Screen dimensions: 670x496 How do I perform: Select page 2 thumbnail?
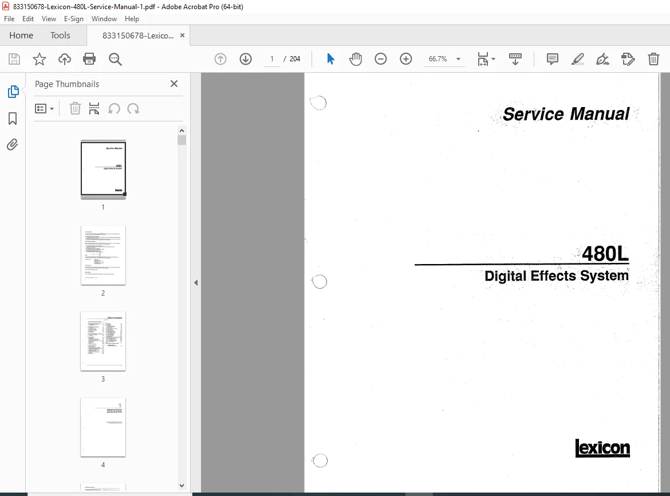(104, 255)
